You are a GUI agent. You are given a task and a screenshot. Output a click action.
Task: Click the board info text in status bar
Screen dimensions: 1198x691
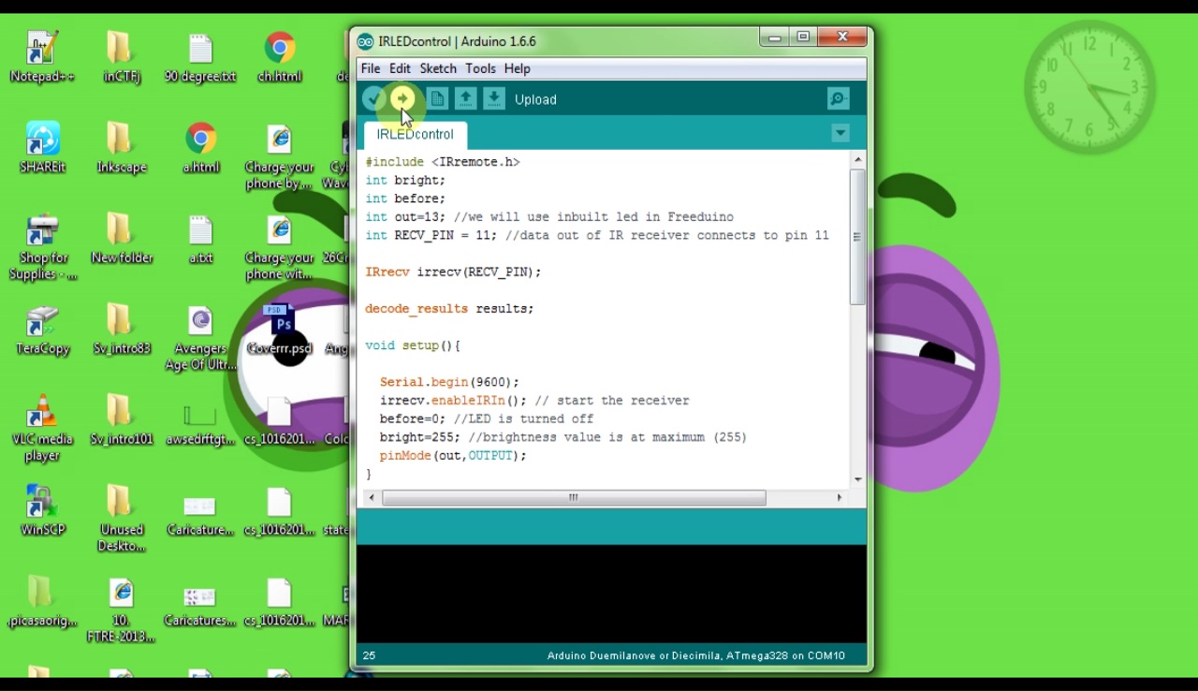[x=696, y=655]
